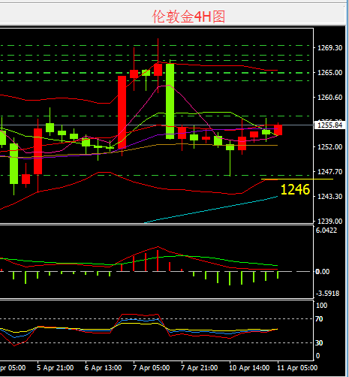Click the tallest red MACD histogram bar
The image size is (349, 377).
coord(158,261)
